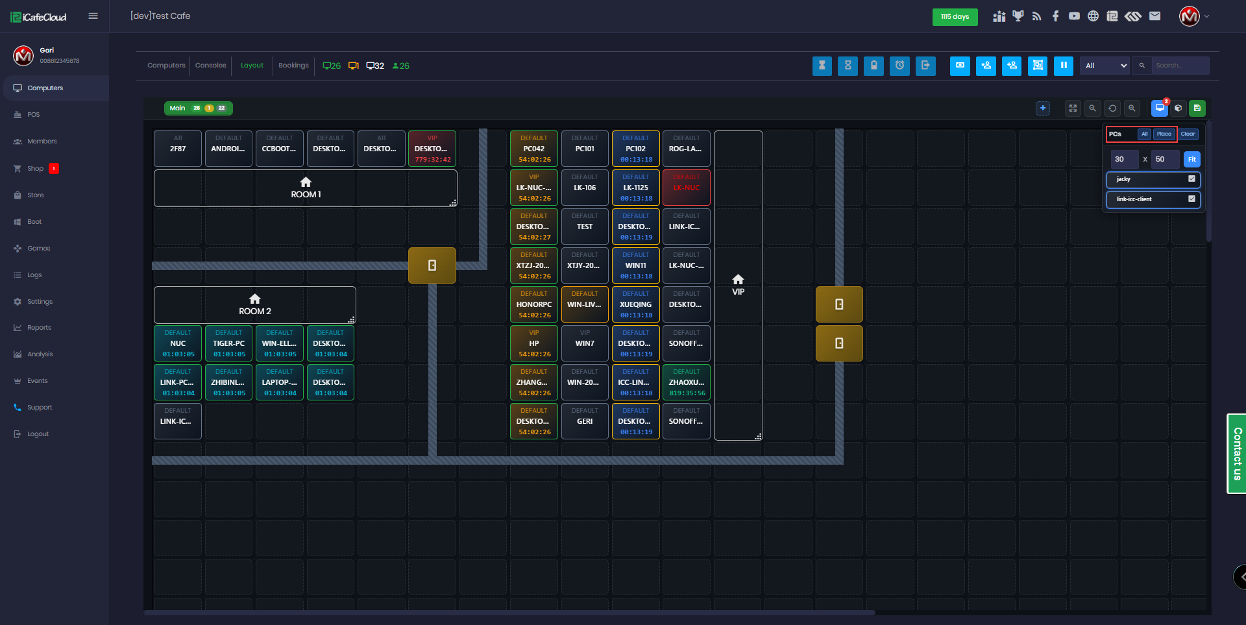The width and height of the screenshot is (1246, 625).
Task: Uncheck the link-icc-client checkbox
Action: (x=1191, y=199)
